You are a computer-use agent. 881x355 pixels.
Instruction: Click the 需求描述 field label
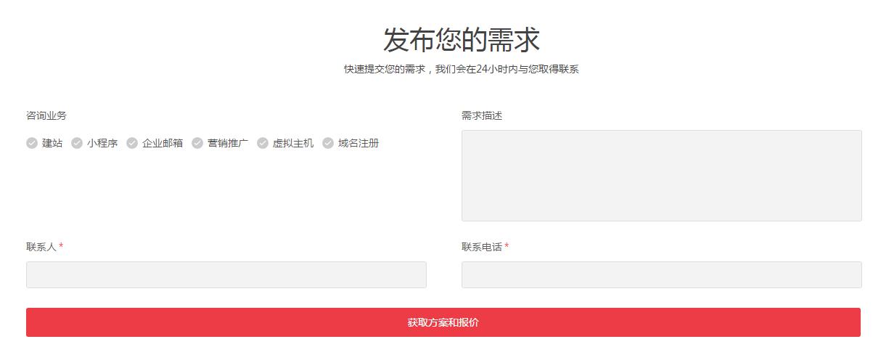pyautogui.click(x=482, y=115)
